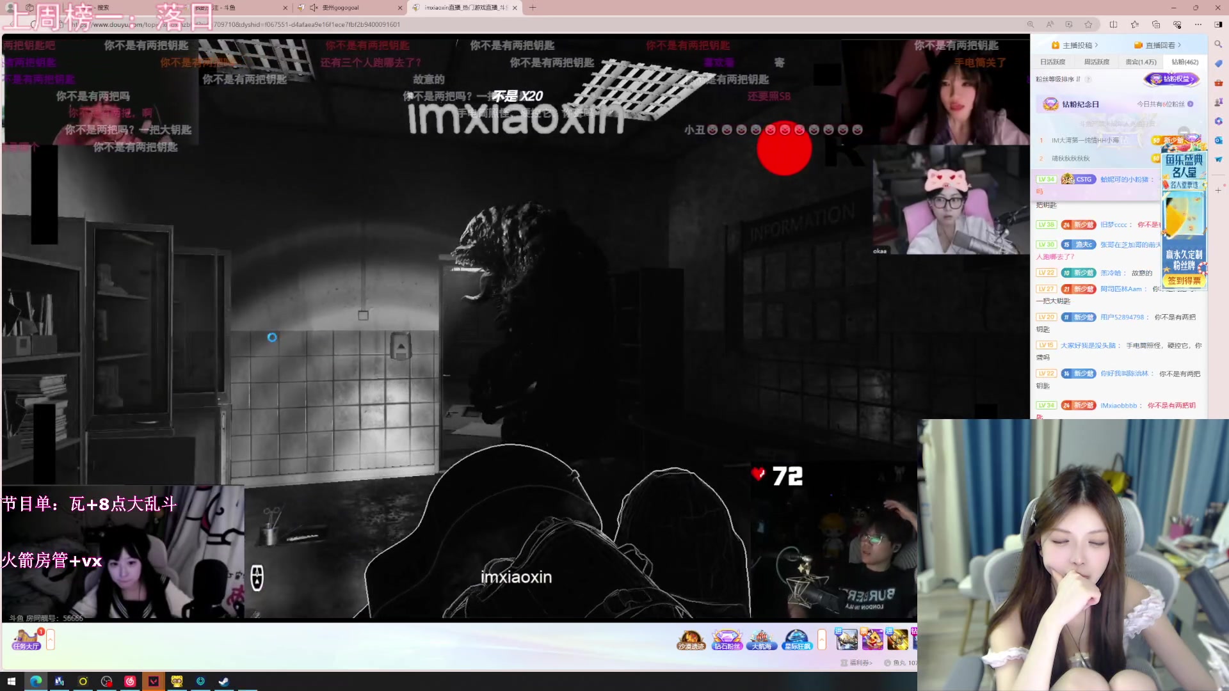Open Edge sidebar Telegram-style paper plane icon

[1218, 159]
